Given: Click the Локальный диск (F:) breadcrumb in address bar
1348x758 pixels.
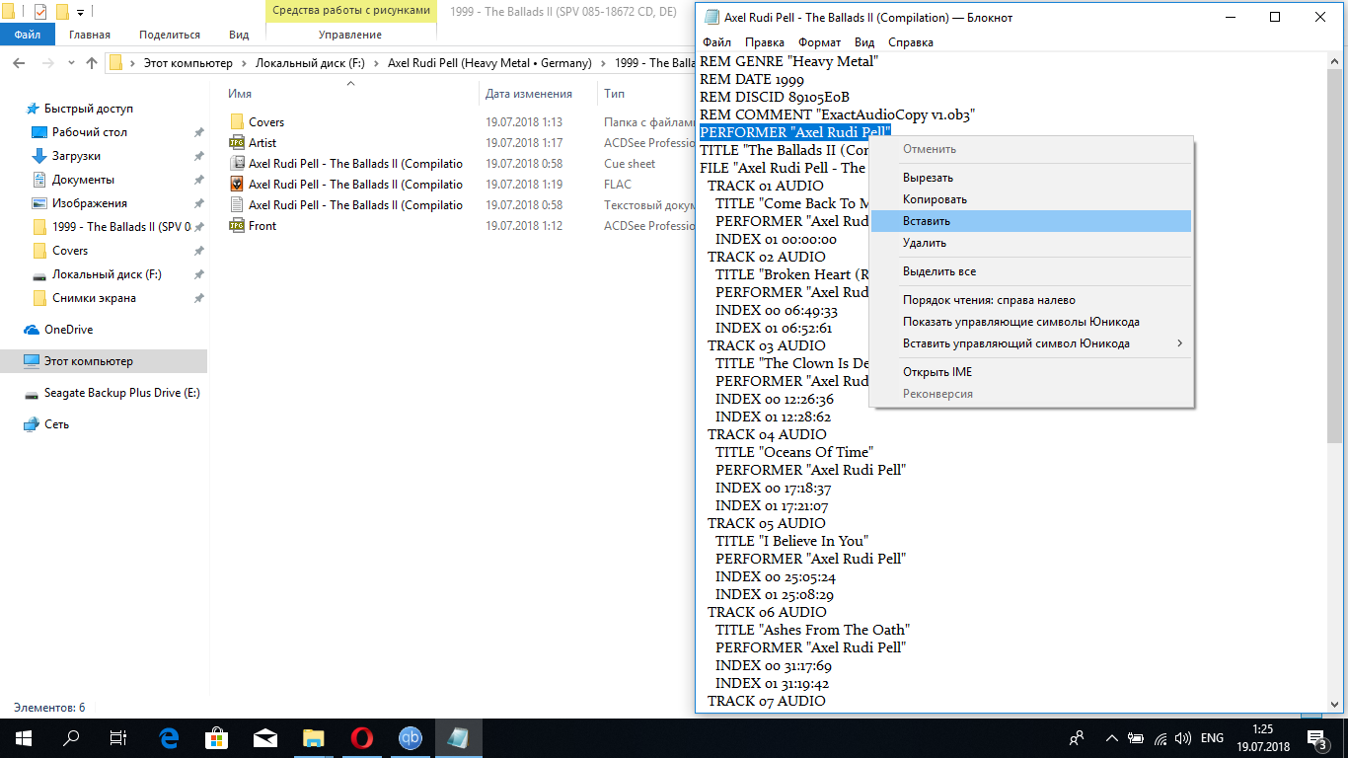Looking at the screenshot, I should tap(310, 63).
